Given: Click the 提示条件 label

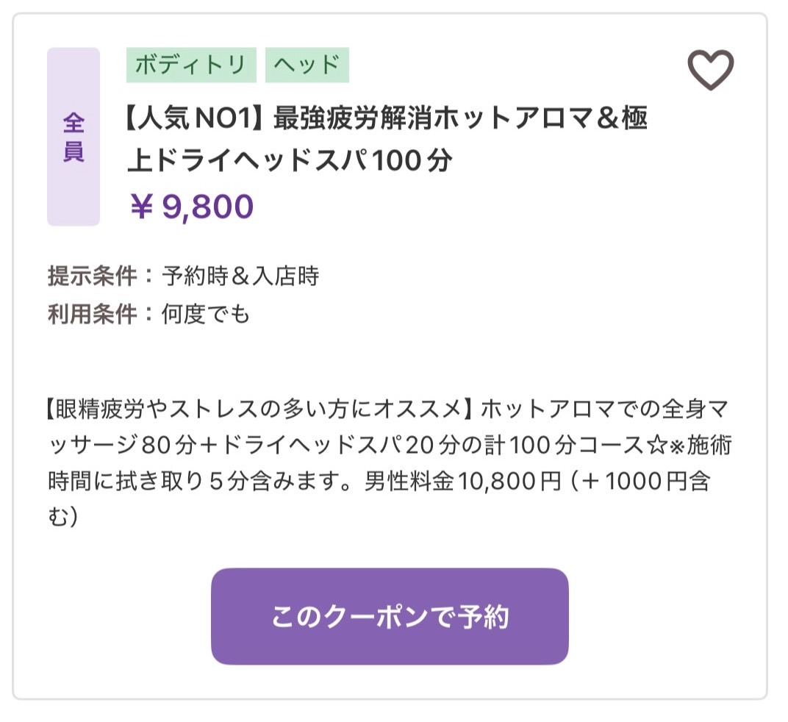Looking at the screenshot, I should [92, 276].
